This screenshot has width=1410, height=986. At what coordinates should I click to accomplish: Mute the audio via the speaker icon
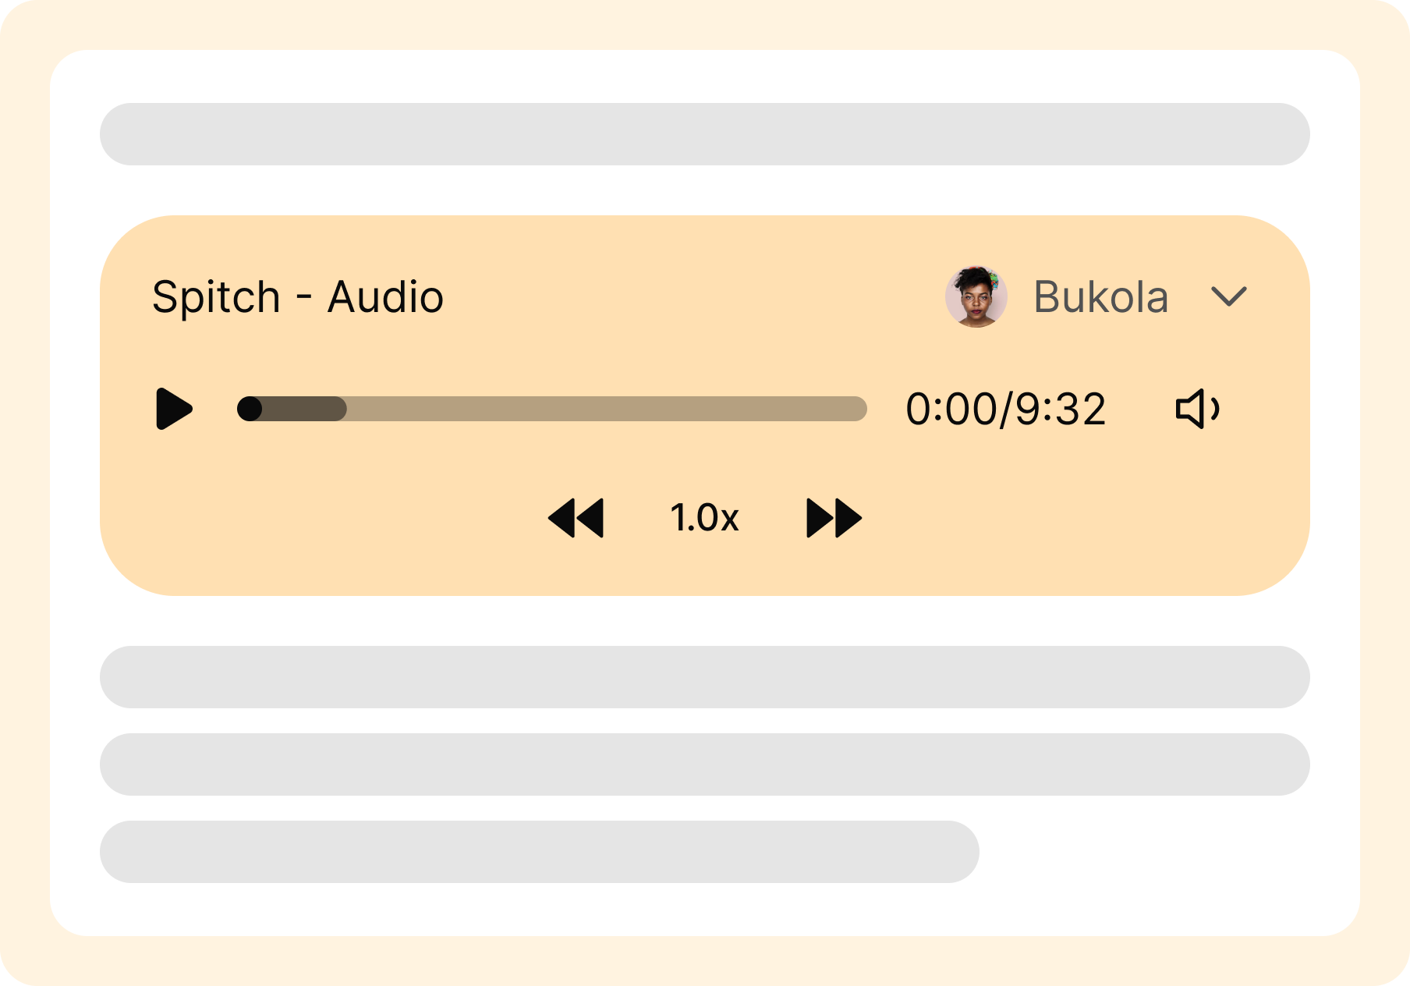pyautogui.click(x=1199, y=409)
